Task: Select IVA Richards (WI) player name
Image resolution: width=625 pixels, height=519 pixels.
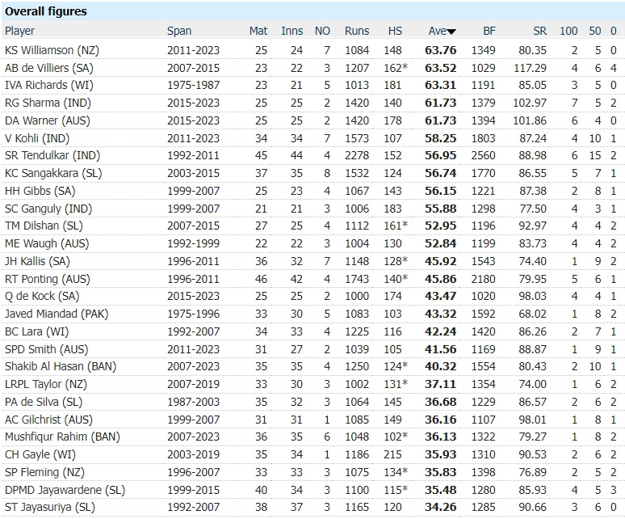Action: 49,85
